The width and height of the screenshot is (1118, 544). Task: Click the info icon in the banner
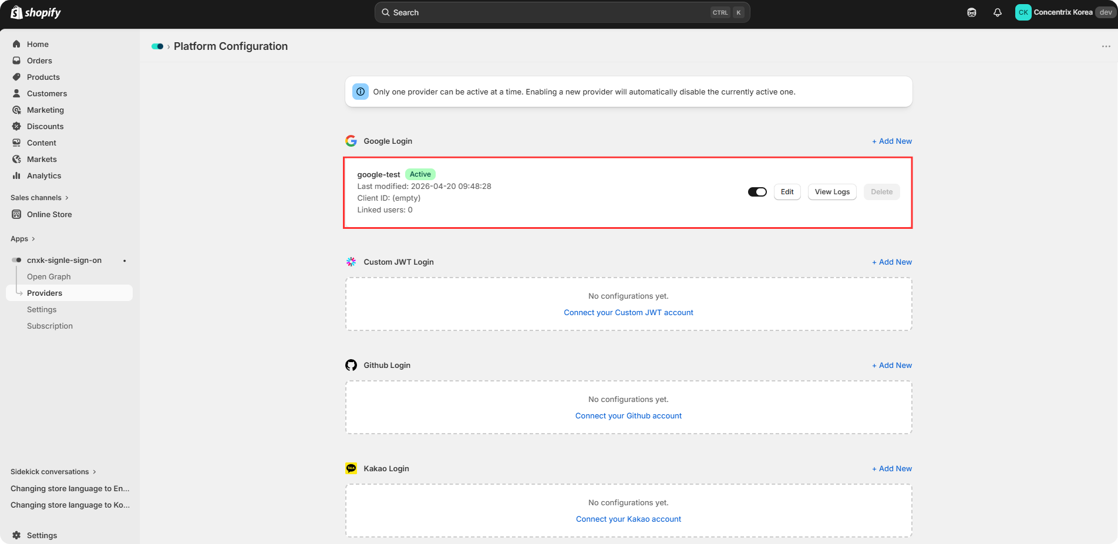(361, 92)
